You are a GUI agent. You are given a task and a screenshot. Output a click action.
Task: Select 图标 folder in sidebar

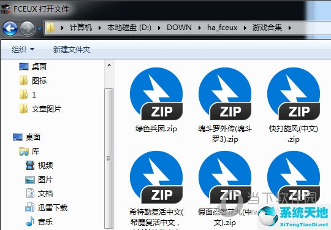coord(39,81)
